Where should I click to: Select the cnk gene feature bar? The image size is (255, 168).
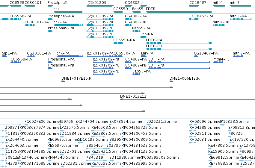[x=68, y=12]
